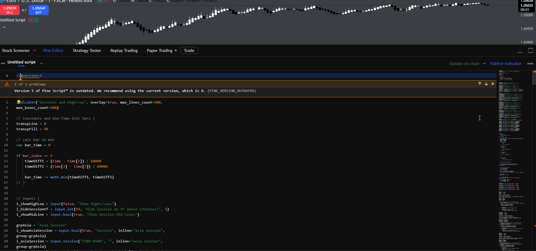Go to previous problem with the up arrow
The height and width of the screenshot is (251, 536).
pos(480,84)
